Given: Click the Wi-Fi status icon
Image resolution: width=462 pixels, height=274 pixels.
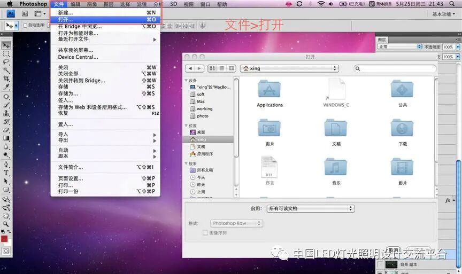Looking at the screenshot, I should tap(321, 4).
